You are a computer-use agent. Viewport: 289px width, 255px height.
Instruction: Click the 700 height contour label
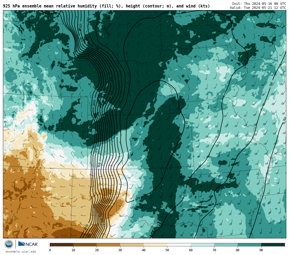click(x=185, y=192)
